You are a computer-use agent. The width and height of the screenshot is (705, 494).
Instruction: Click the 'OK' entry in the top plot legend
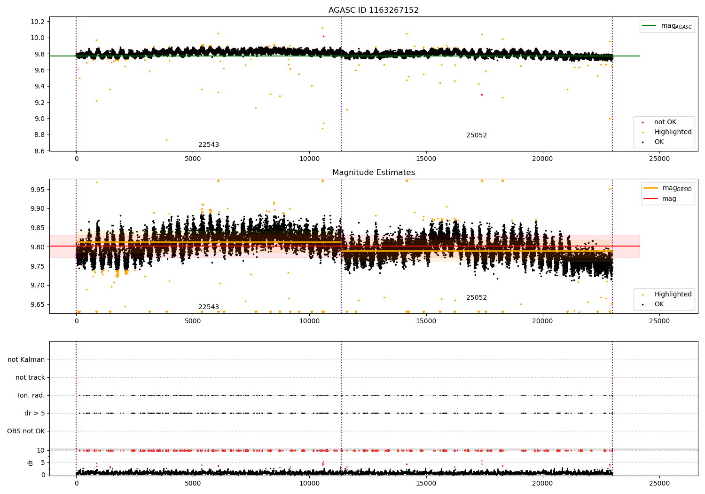(659, 142)
